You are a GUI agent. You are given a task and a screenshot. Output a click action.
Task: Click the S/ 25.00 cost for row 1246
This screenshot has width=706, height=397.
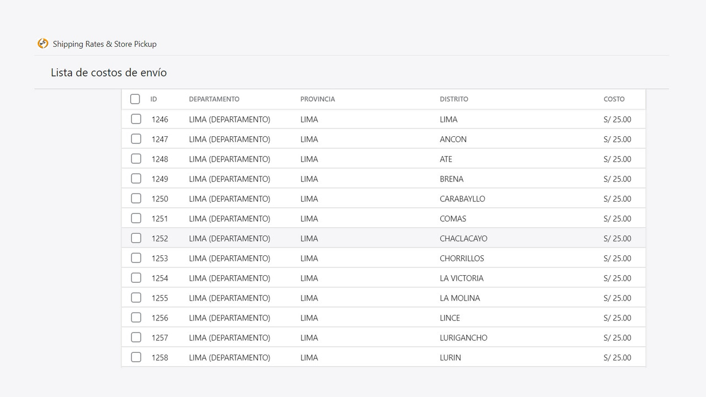coord(618,120)
